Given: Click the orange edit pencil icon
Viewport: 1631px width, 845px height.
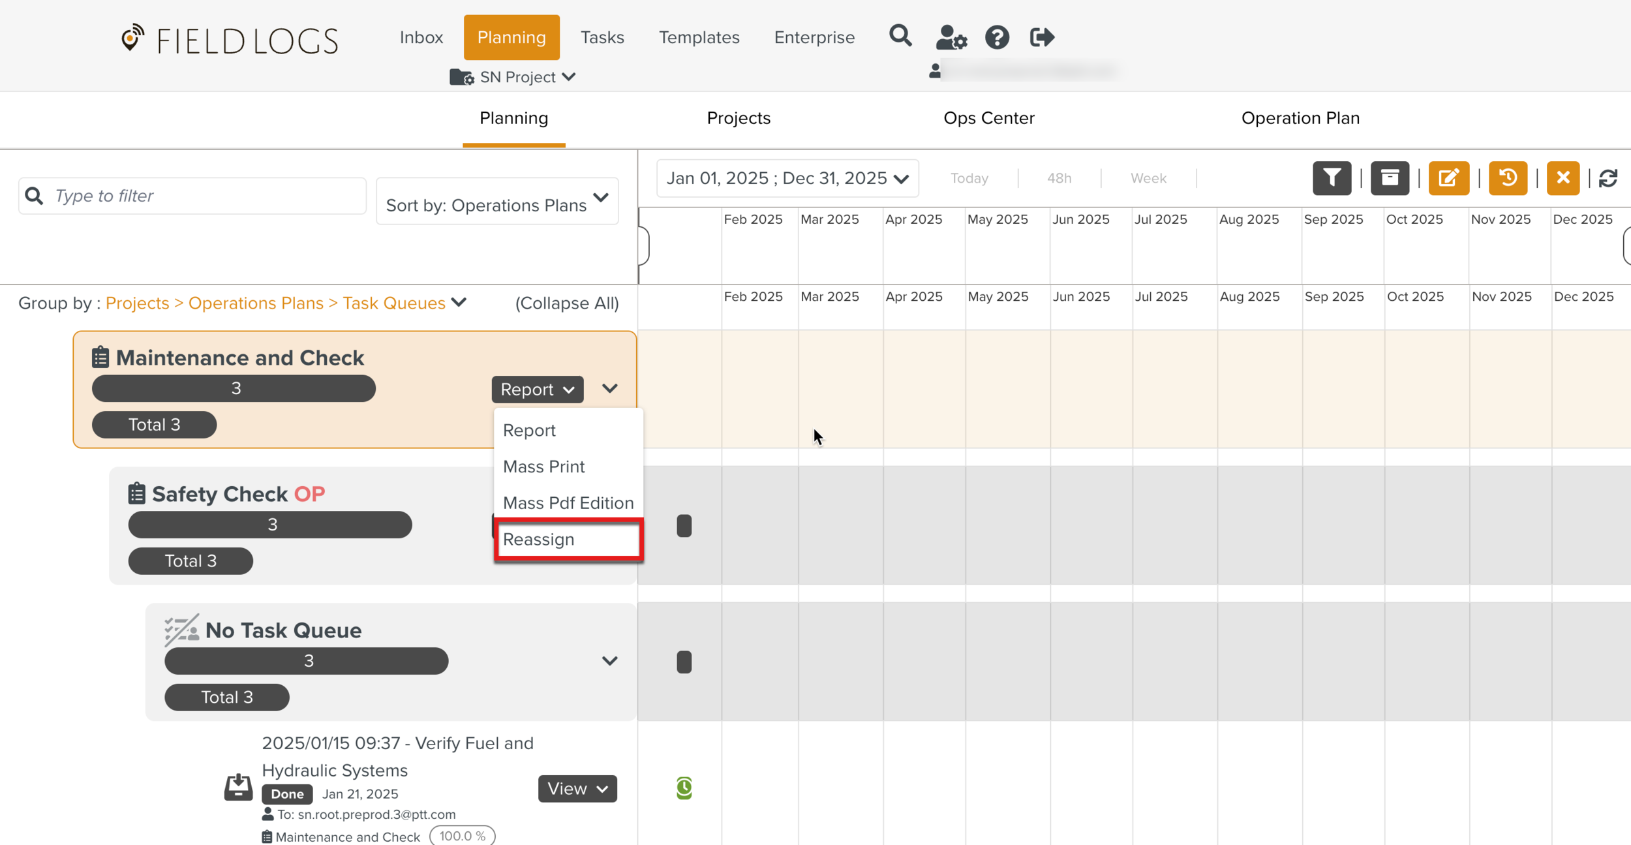Looking at the screenshot, I should pos(1448,178).
